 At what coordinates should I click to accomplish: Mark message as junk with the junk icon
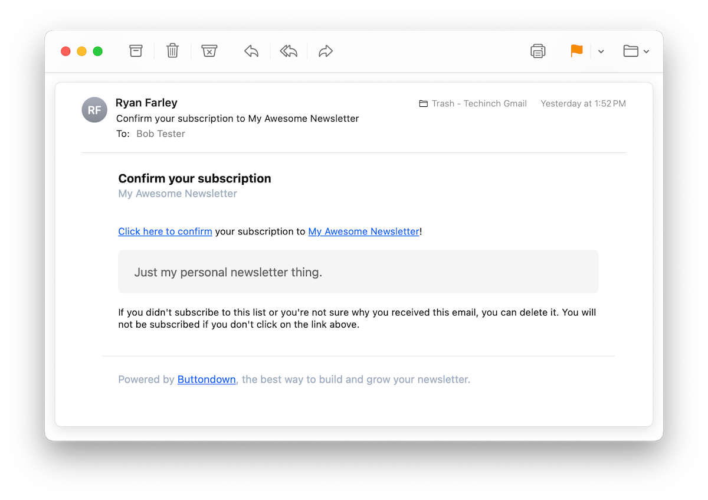(x=209, y=51)
